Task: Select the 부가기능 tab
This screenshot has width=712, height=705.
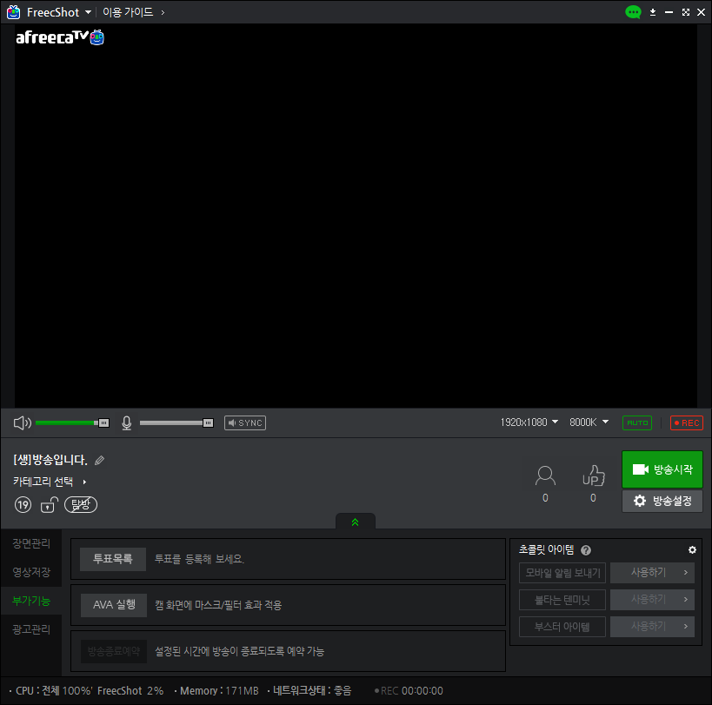Action: 31,601
